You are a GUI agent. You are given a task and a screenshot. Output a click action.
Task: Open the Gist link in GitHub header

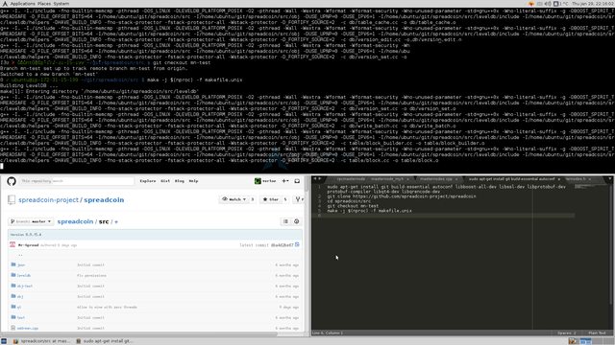click(x=165, y=181)
